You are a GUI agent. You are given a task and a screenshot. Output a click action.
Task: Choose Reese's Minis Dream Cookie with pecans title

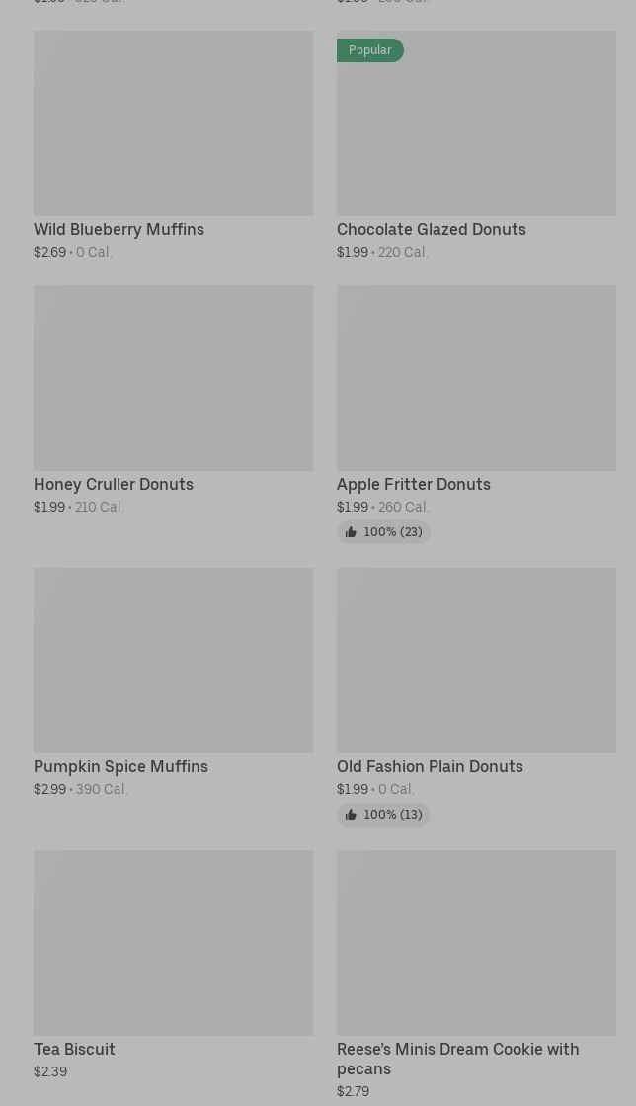[457, 1058]
